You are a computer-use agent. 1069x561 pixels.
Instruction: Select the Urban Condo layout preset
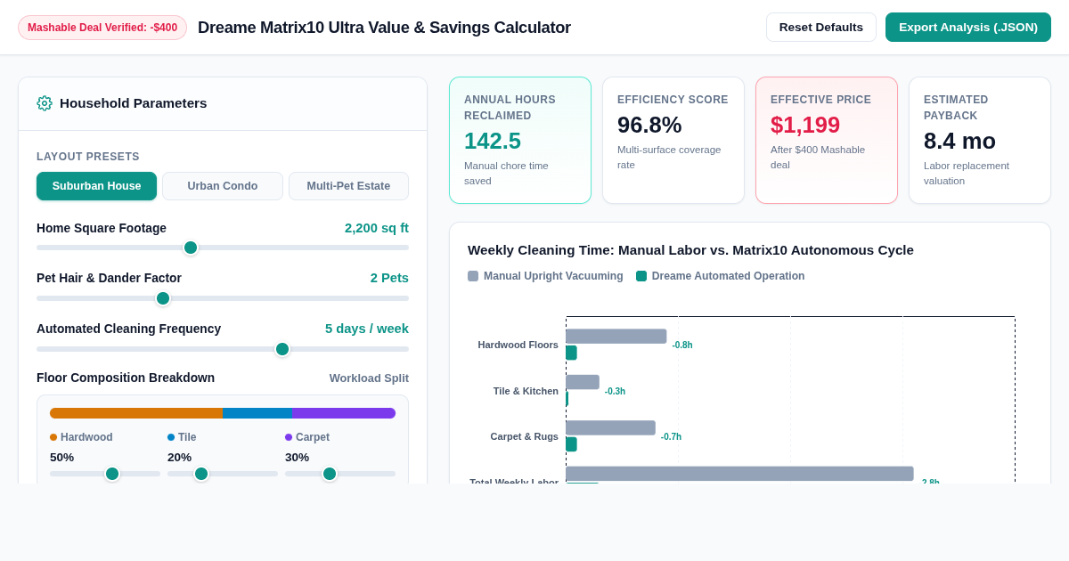[223, 186]
